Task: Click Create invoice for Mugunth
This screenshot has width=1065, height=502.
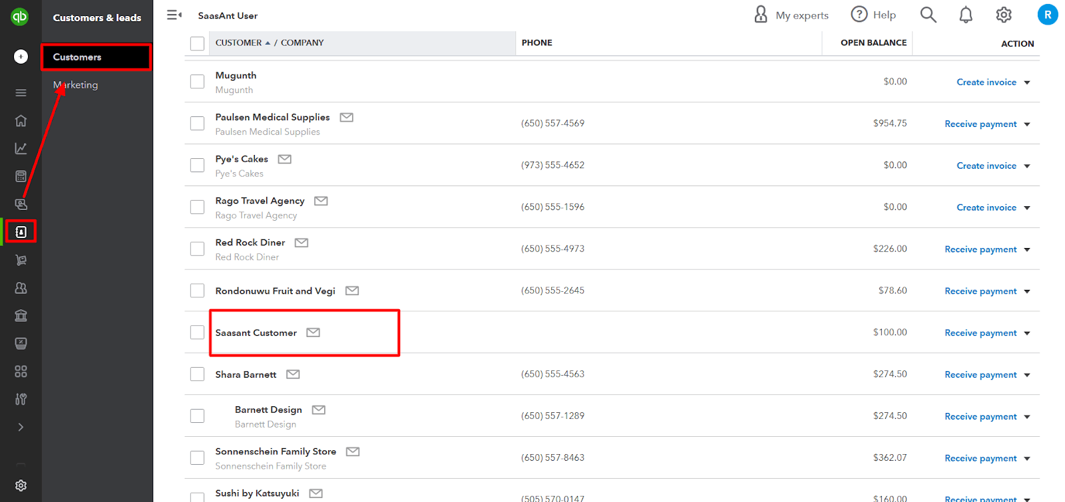Action: click(986, 82)
